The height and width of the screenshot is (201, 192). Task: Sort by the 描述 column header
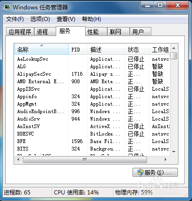(106, 50)
